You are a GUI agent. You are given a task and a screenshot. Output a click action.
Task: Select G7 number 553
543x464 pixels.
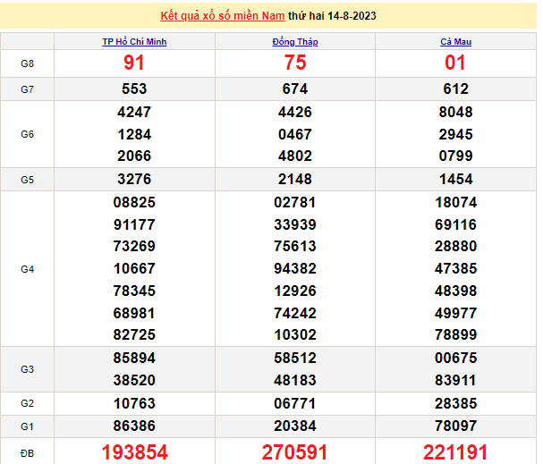tap(134, 89)
